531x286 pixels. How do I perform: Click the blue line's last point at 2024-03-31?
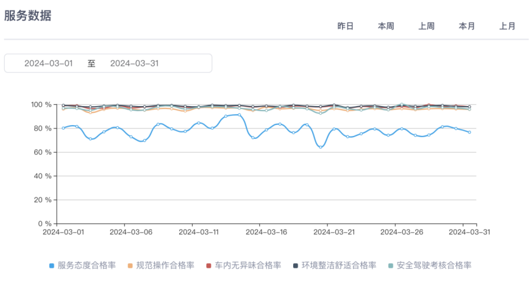pos(469,132)
